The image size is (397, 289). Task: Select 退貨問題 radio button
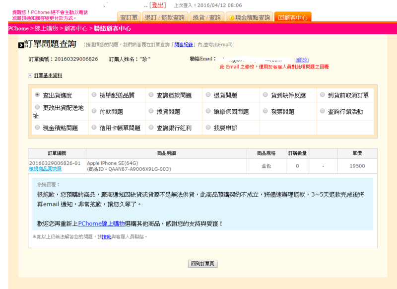tap(208, 95)
